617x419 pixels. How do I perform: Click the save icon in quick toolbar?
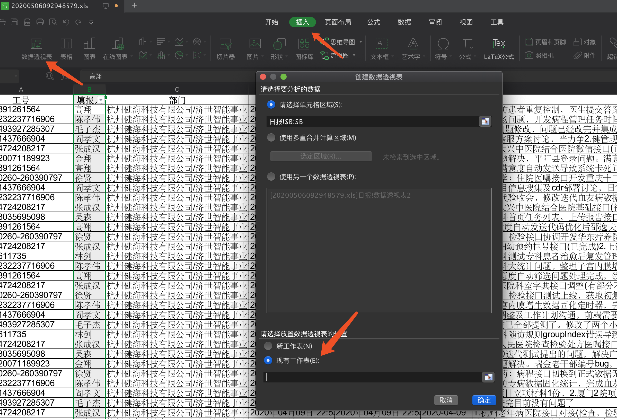click(x=14, y=22)
